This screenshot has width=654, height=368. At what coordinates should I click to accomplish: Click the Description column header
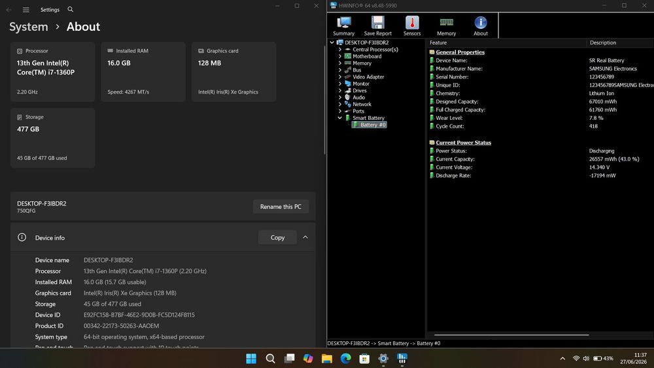(x=620, y=43)
